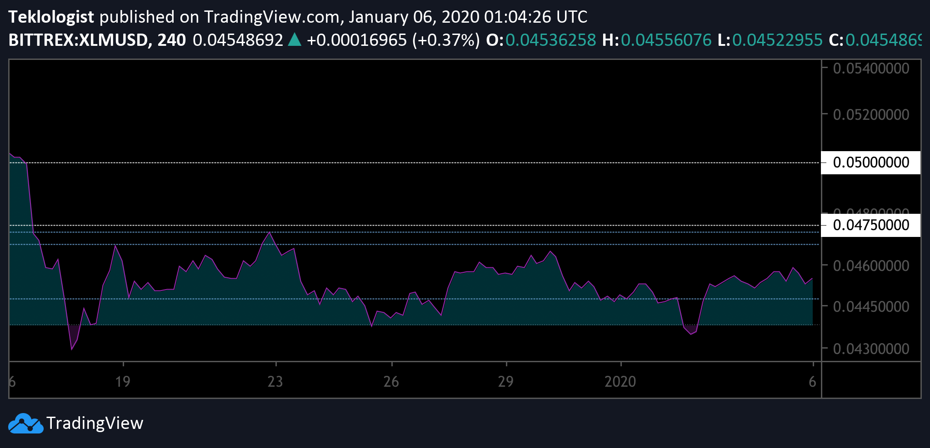Click the TradingView wordmark text
Screen dimensions: 930x448
pos(95,423)
